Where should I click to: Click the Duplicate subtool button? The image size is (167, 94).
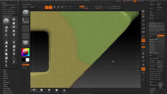point(153,5)
